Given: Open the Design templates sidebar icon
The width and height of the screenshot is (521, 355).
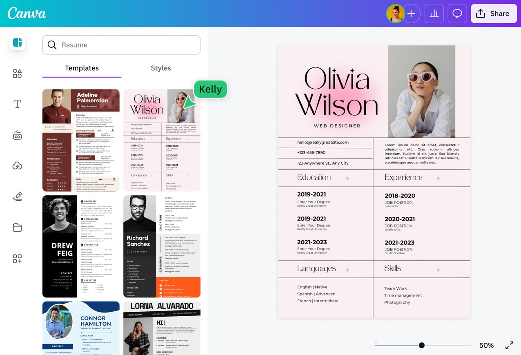Looking at the screenshot, I should coord(17,42).
